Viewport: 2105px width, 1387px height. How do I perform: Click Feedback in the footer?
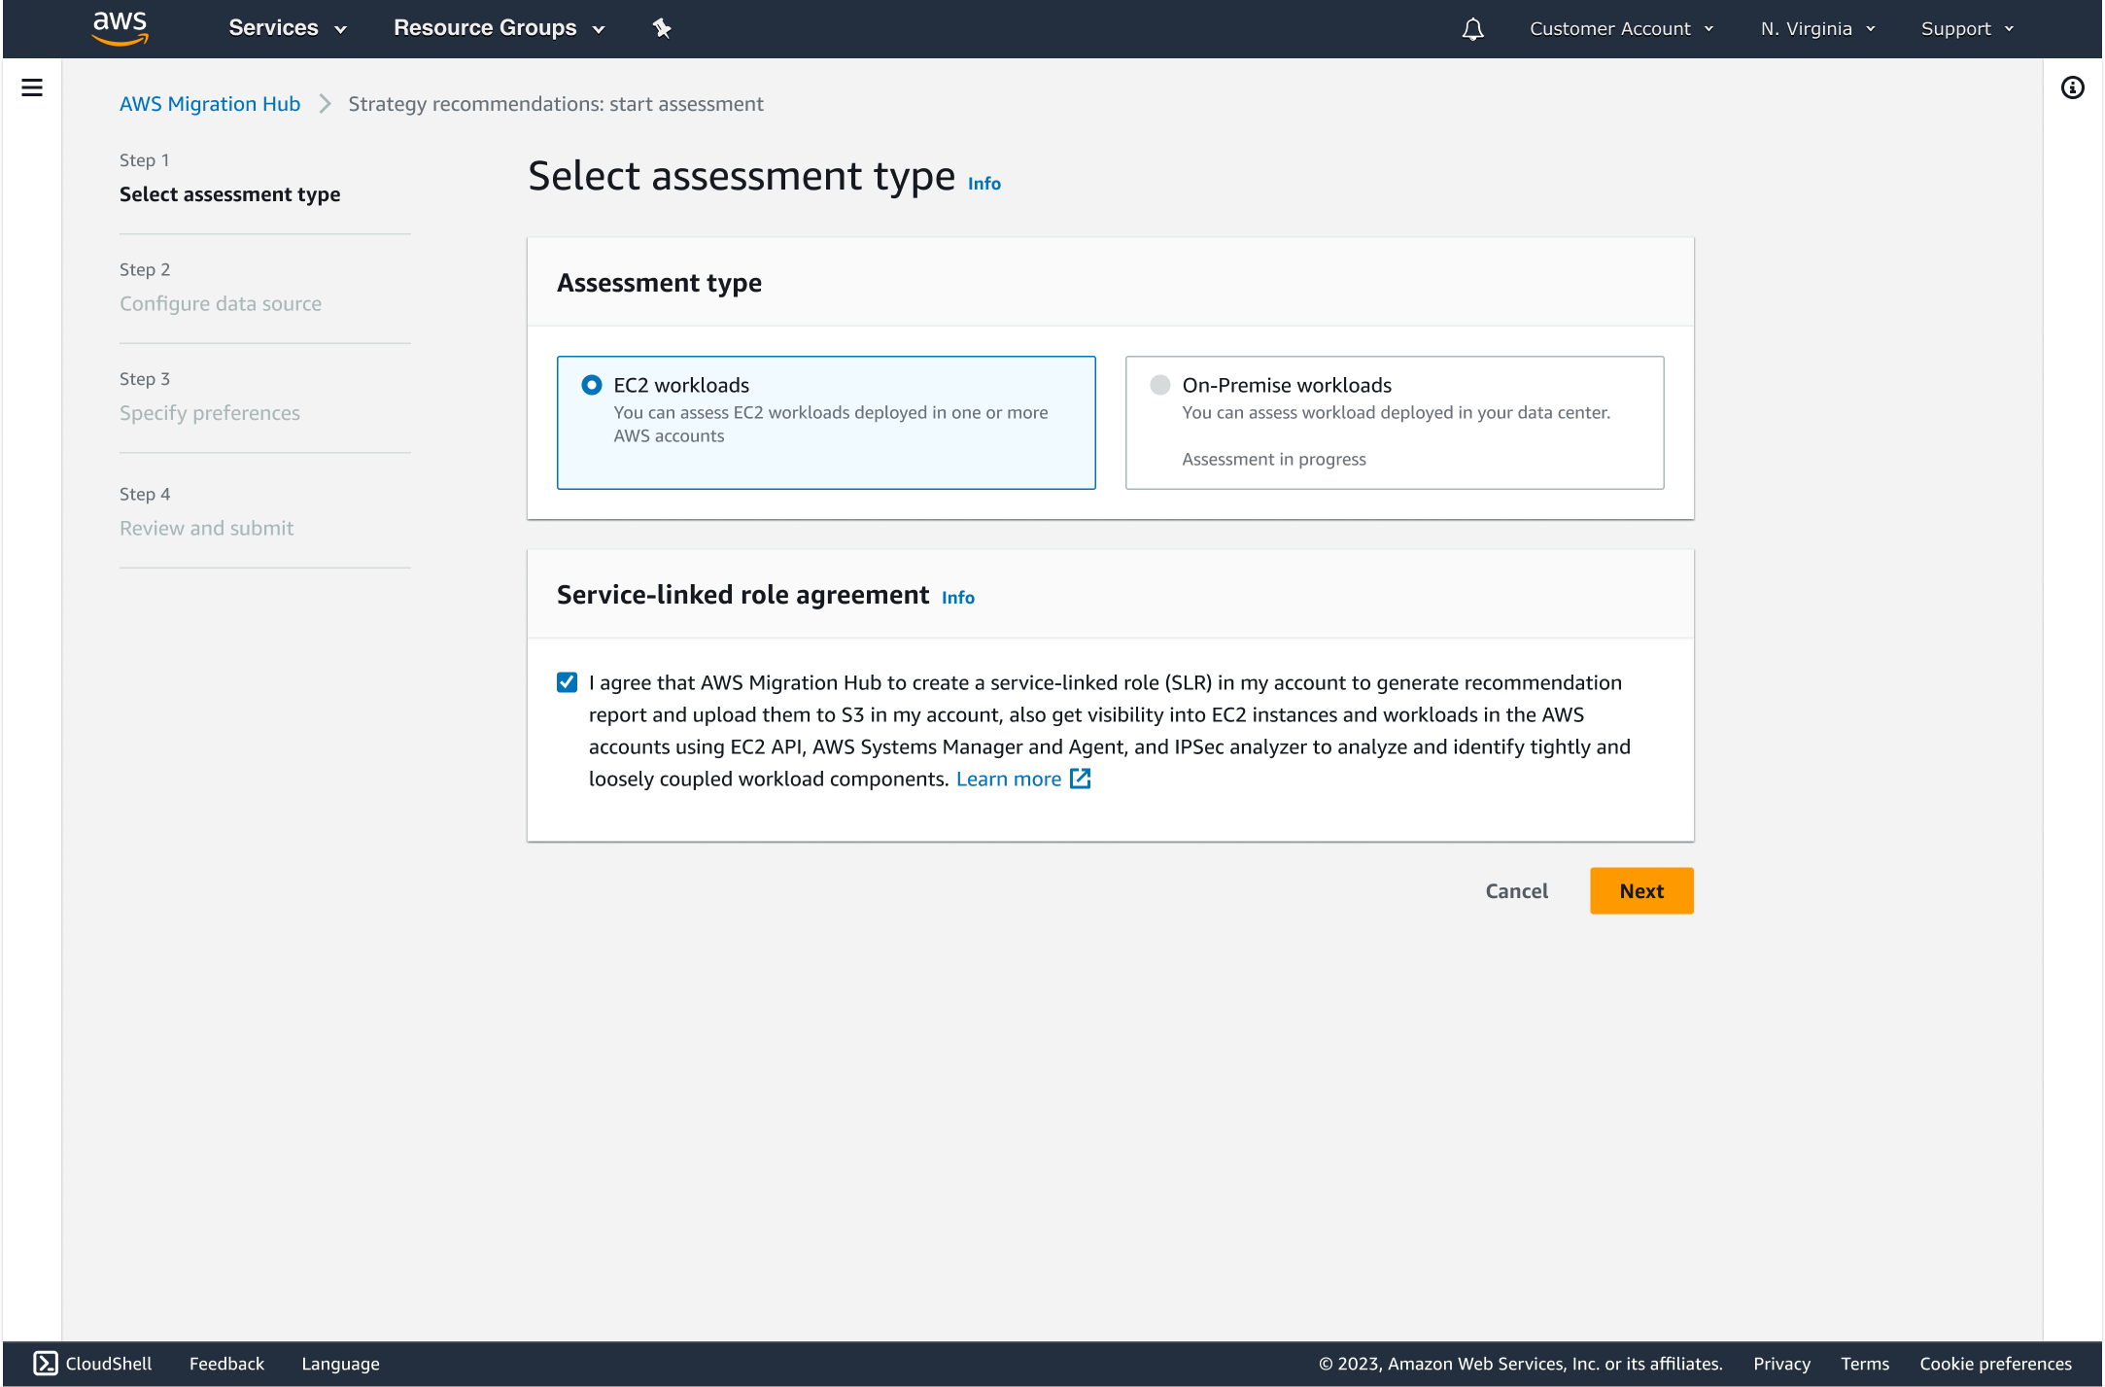click(226, 1364)
